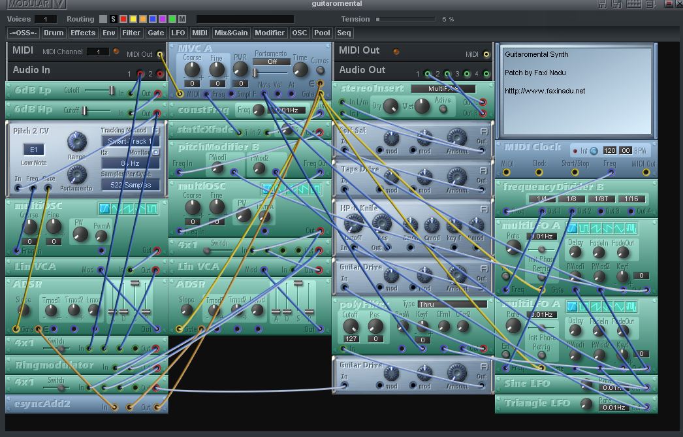Open the Mix&Gain module menu

[231, 33]
